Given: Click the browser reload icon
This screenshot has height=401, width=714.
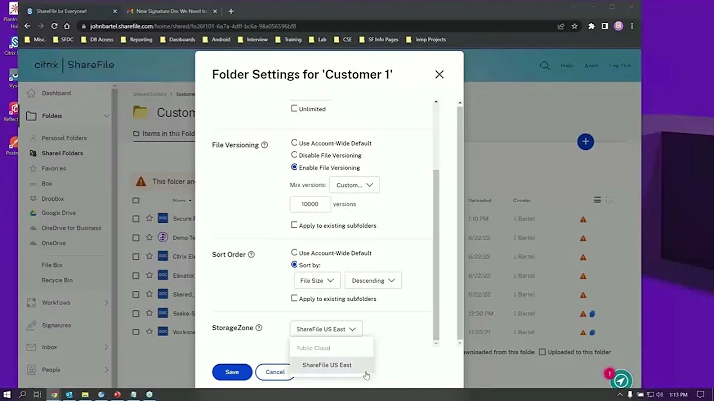Looking at the screenshot, I should [54, 26].
